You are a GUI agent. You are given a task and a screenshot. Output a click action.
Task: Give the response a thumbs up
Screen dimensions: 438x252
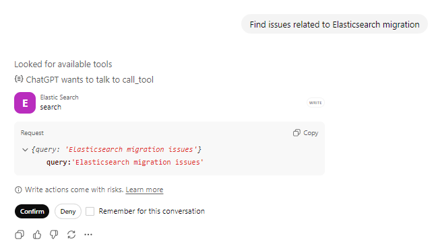point(37,235)
